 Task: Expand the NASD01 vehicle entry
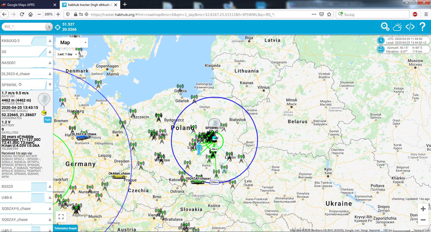(x=50, y=63)
